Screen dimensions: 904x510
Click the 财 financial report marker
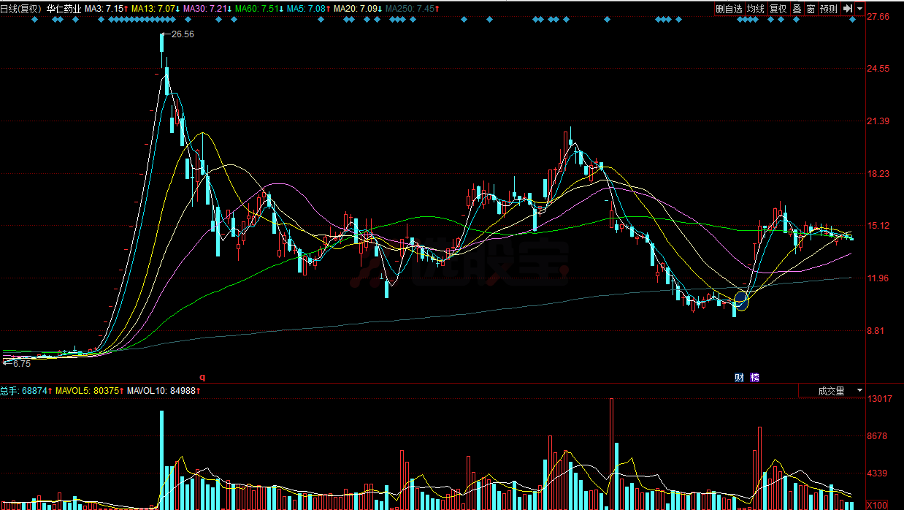point(739,378)
